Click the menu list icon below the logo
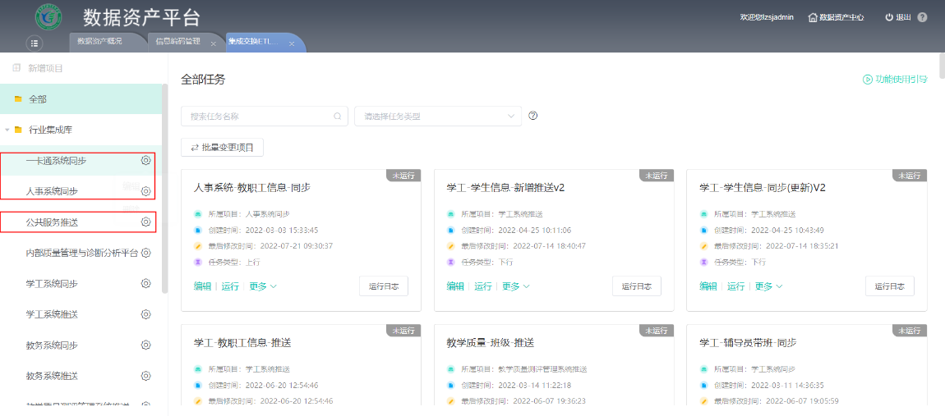945x416 pixels. tap(35, 43)
